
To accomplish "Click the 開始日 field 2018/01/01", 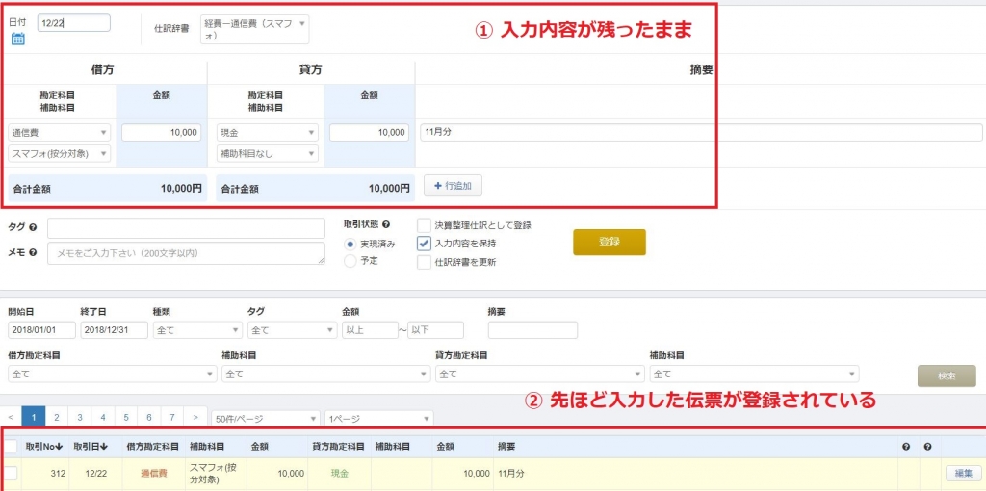I will 41,330.
